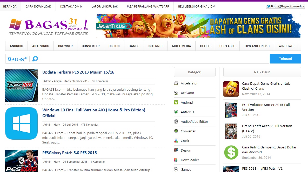Select the BROWSER category tab
Viewport: 308px width, 172px height.
pyautogui.click(x=65, y=46)
